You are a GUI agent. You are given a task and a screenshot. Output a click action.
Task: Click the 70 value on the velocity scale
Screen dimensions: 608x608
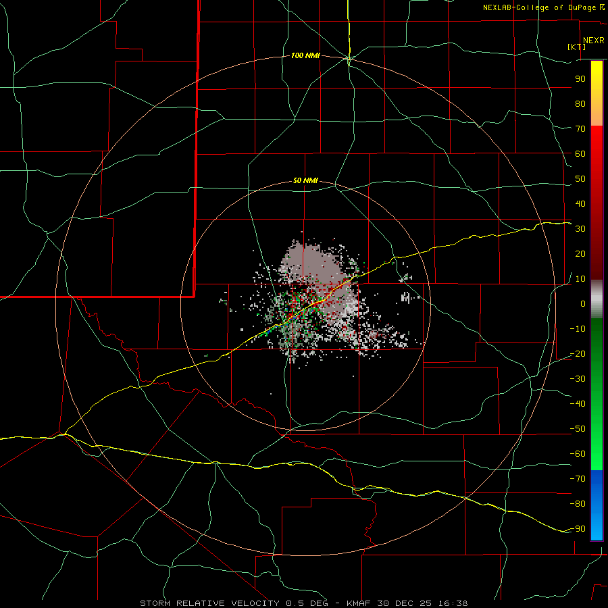click(x=580, y=129)
